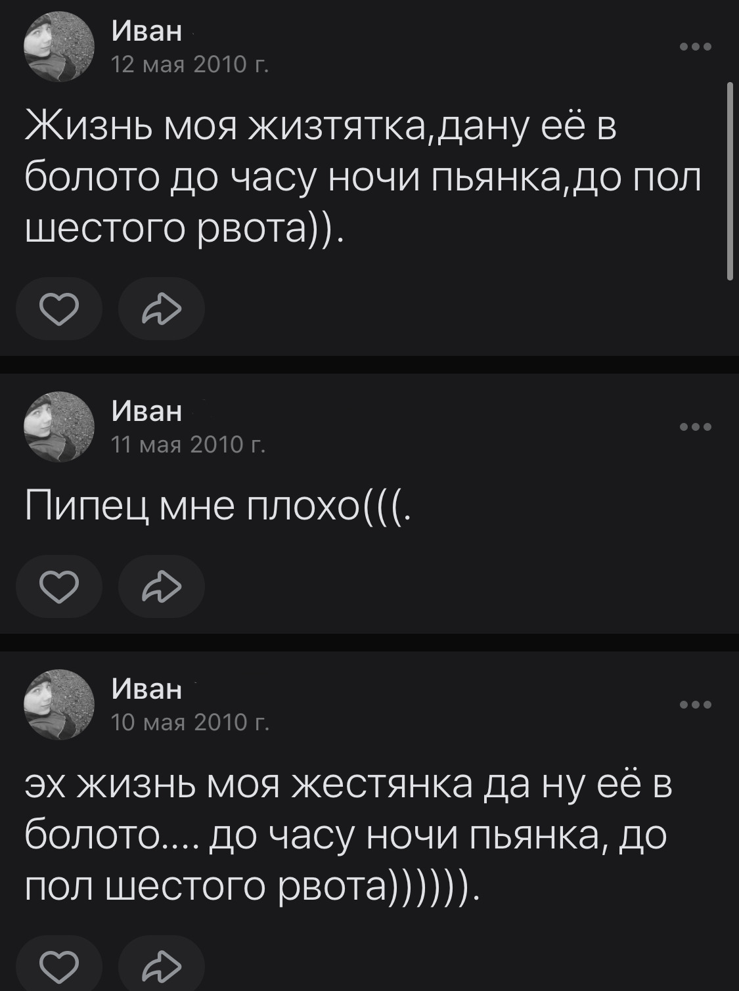The width and height of the screenshot is (739, 991).
Task: Open more options for 10 мая post
Action: [x=696, y=705]
